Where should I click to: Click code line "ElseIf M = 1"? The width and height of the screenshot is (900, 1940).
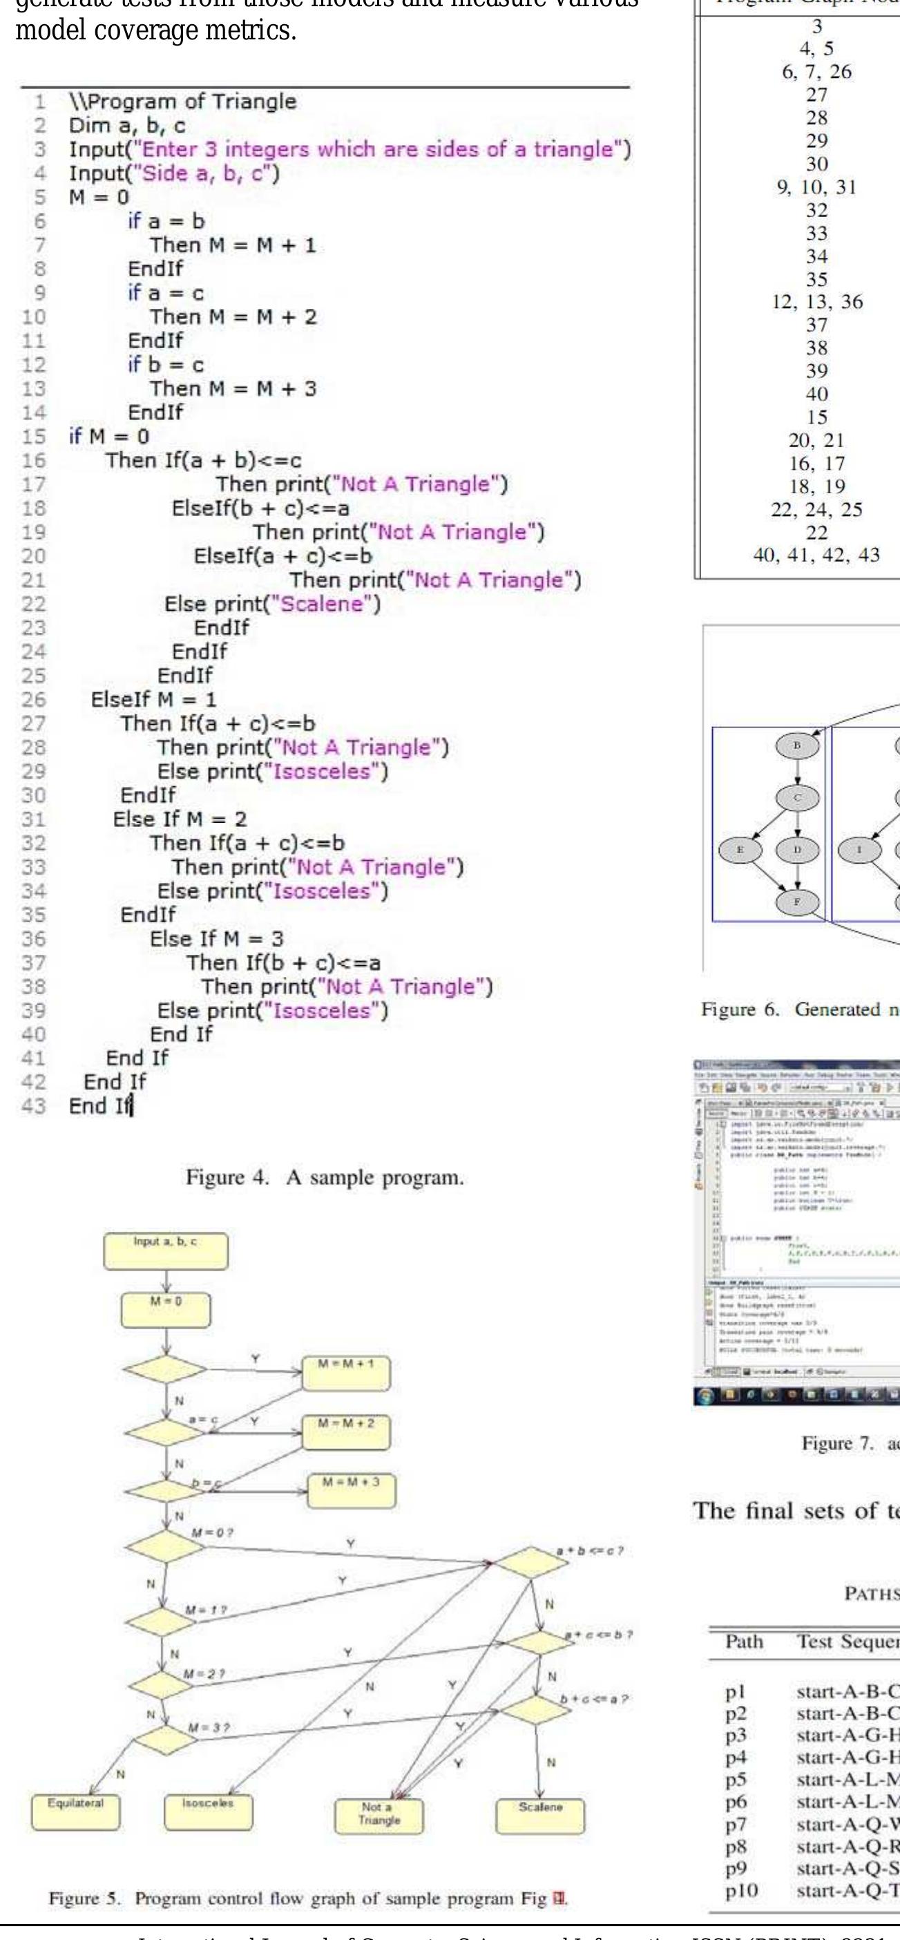[x=153, y=699]
